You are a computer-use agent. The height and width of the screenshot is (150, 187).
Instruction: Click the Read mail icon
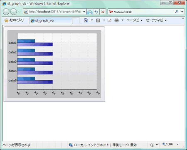109,20
